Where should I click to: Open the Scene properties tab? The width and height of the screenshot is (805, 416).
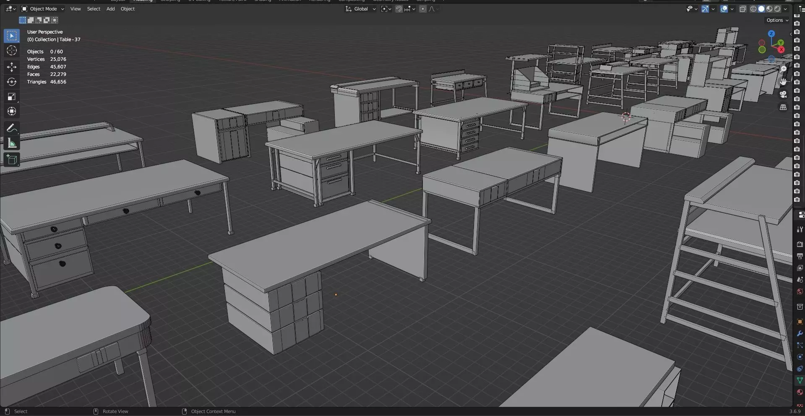click(x=800, y=279)
